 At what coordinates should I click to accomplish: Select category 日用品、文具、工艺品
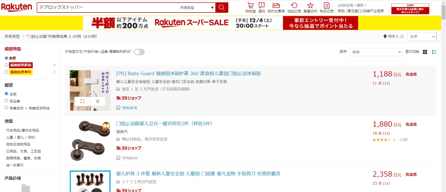coord(23,151)
